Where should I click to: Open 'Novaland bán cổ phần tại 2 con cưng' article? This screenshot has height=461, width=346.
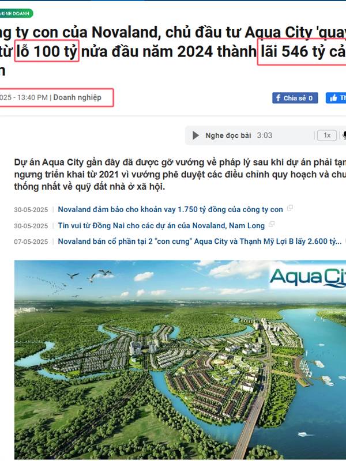200,241
